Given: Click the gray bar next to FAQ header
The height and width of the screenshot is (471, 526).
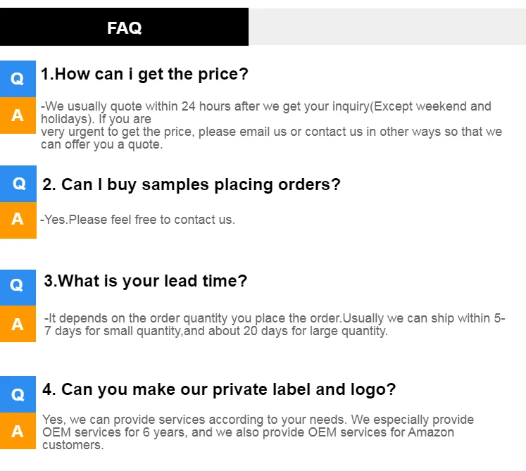Looking at the screenshot, I should pos(387,27).
